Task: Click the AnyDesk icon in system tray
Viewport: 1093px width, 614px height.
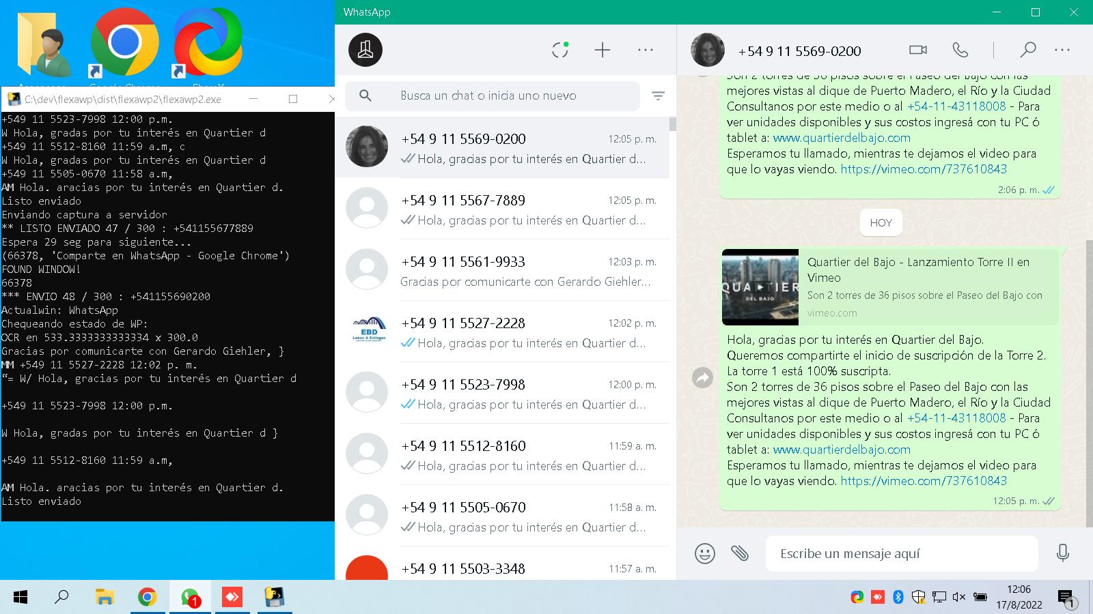Action: click(878, 598)
